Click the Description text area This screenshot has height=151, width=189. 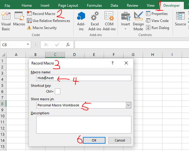click(84, 125)
